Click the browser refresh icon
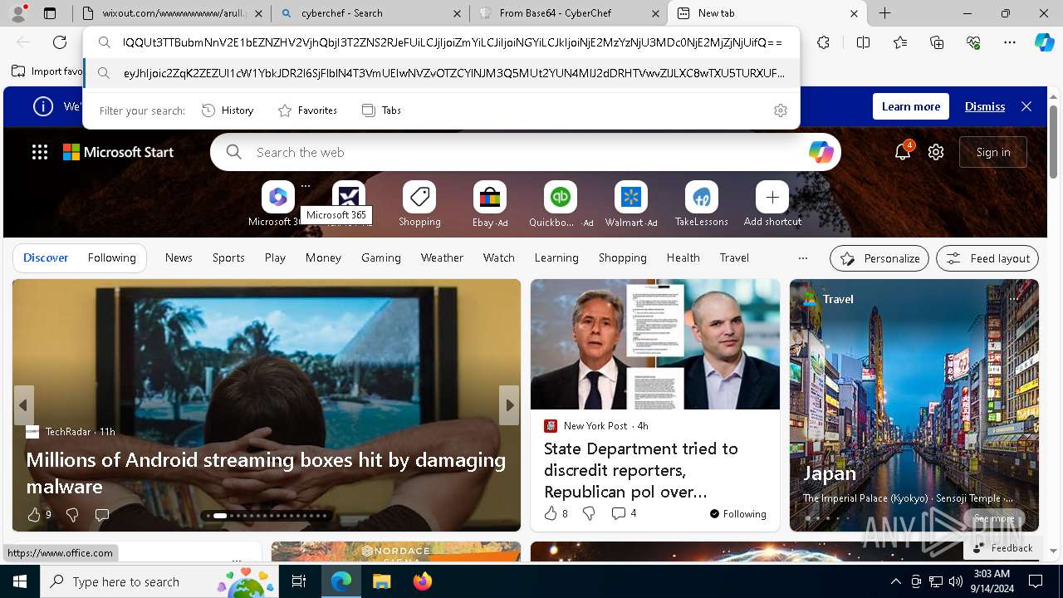 (x=60, y=42)
